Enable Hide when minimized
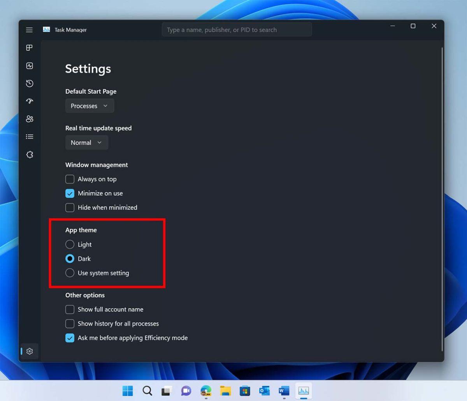 (70, 208)
